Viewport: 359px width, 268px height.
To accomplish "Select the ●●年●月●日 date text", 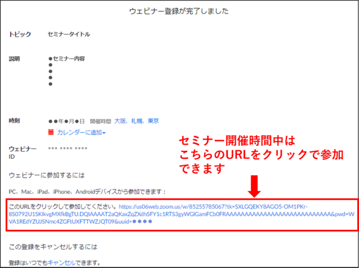I will point(67,121).
